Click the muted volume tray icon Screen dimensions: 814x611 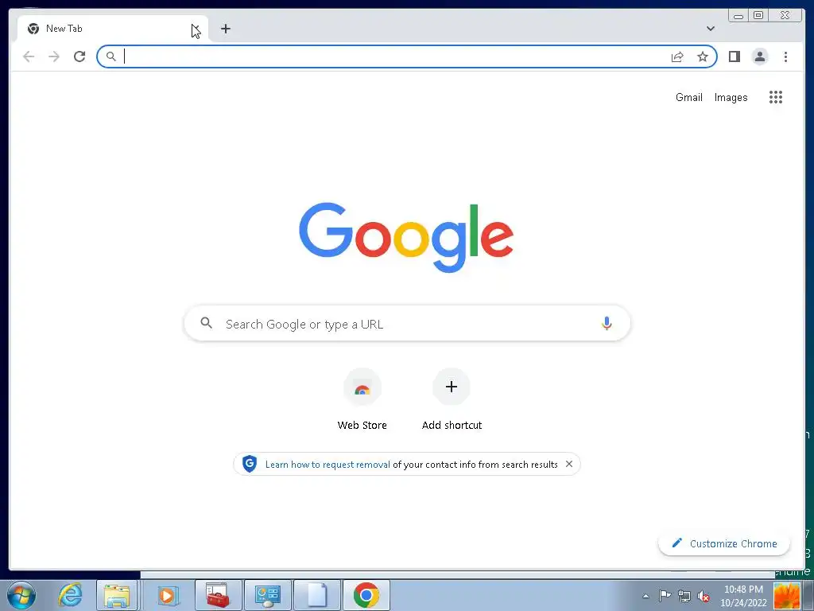pyautogui.click(x=704, y=596)
